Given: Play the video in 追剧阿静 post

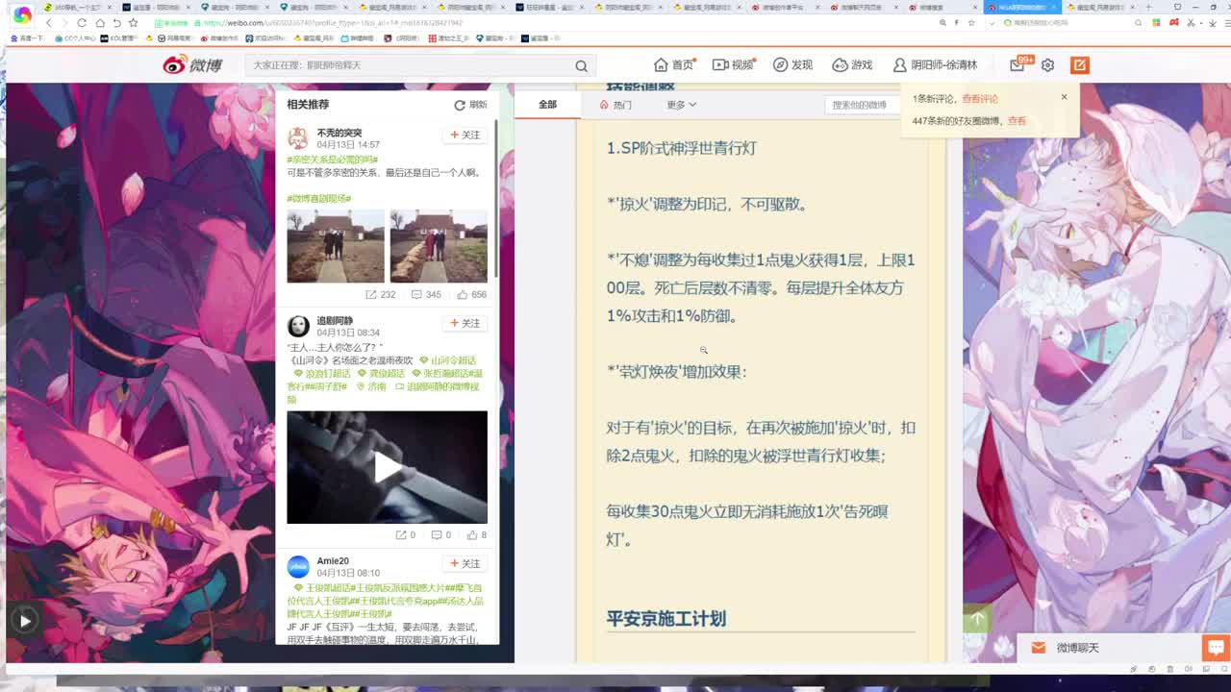Looking at the screenshot, I should click(387, 467).
